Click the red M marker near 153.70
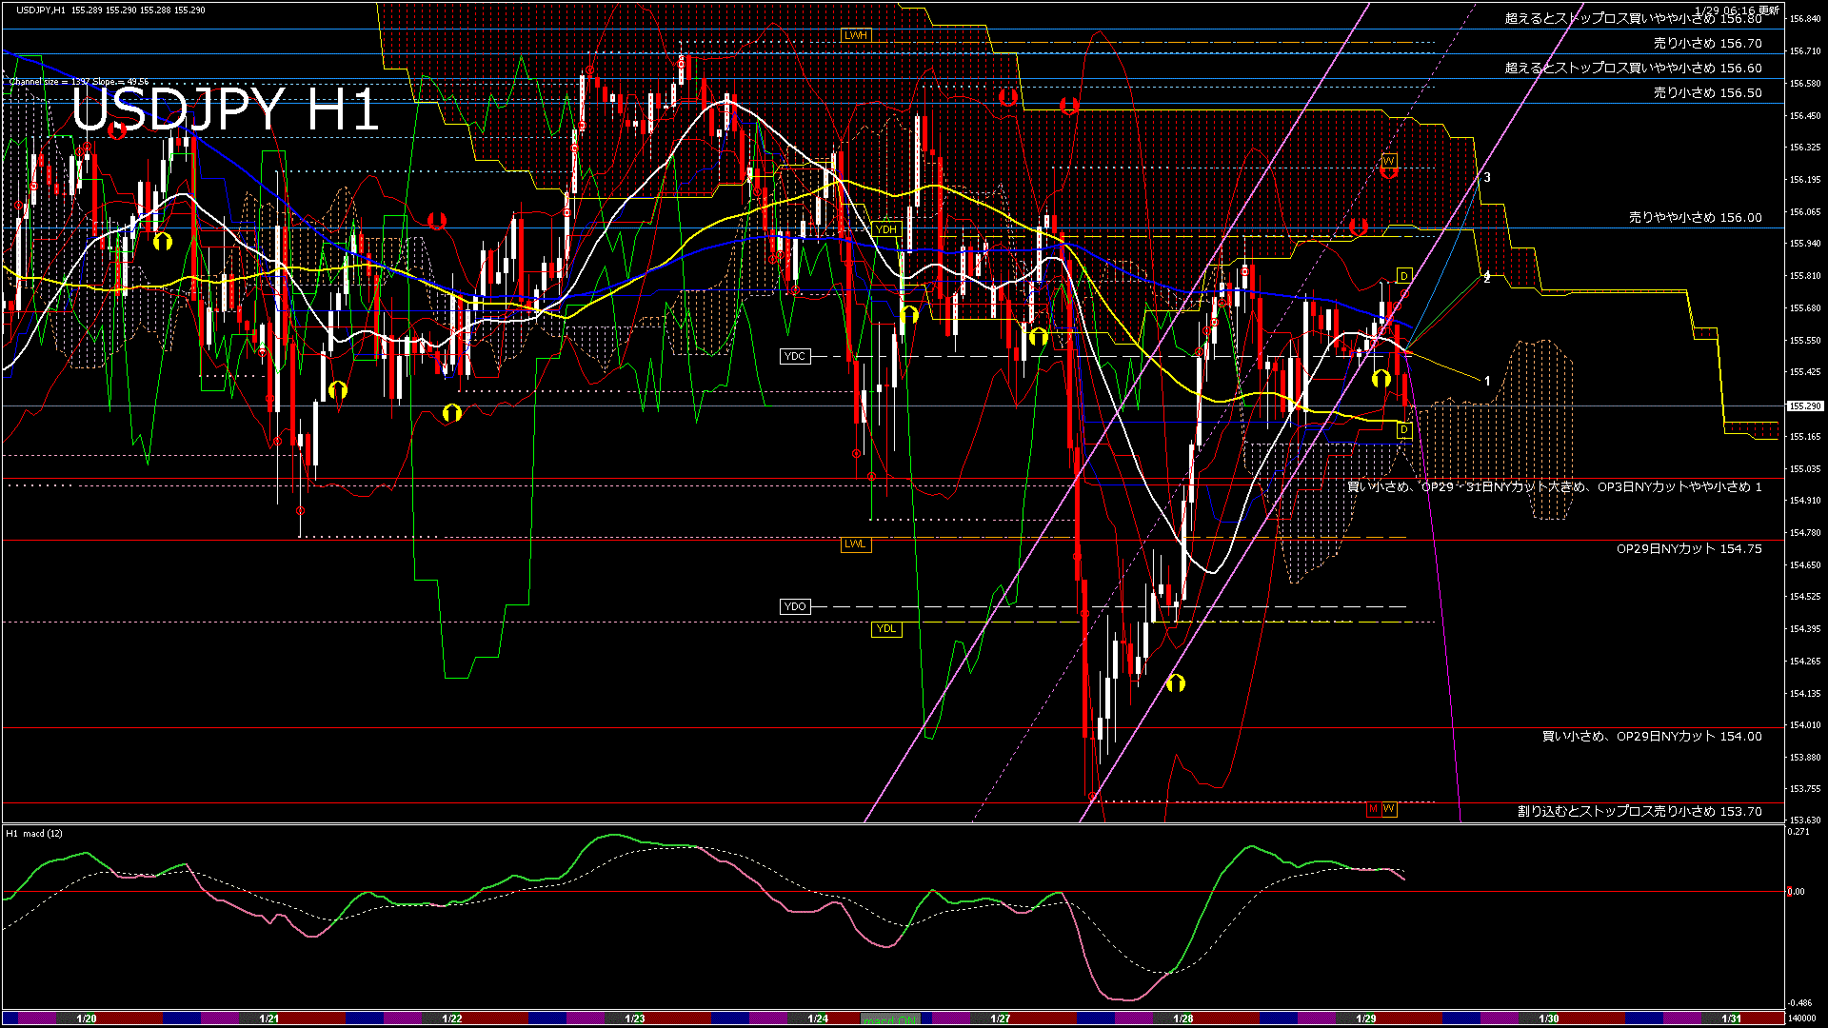The width and height of the screenshot is (1828, 1028). point(1373,809)
